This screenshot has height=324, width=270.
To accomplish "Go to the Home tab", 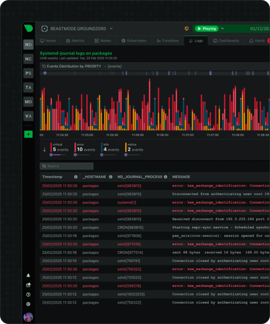I will point(48,40).
